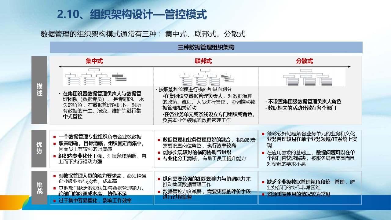Click bullet 纵向需要较强的组织影响力与协调能力

[x=202, y=179]
